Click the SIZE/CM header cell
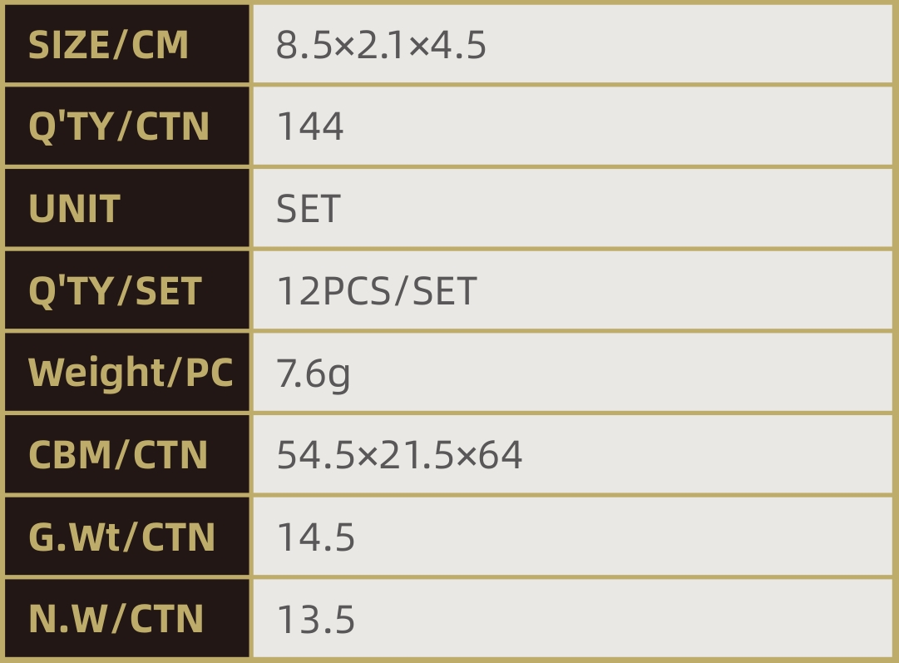Screen dimensions: 899x663 click(109, 45)
